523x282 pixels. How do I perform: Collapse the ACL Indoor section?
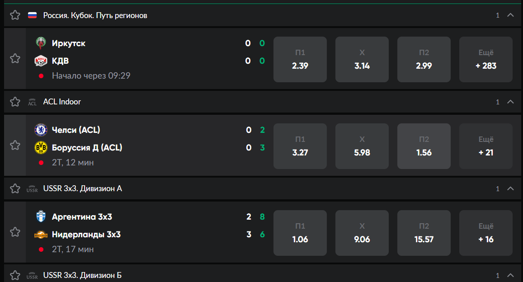pyautogui.click(x=510, y=102)
